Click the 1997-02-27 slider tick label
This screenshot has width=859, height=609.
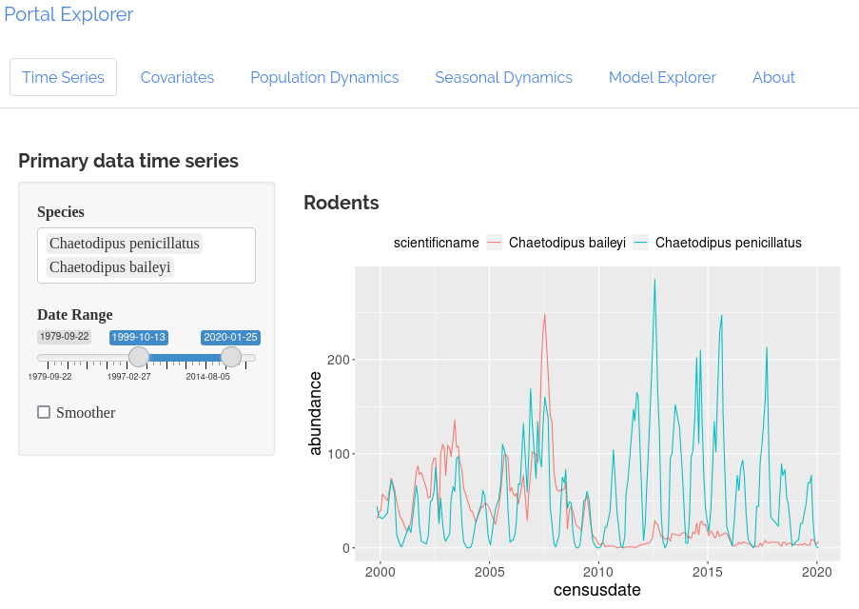(x=128, y=377)
